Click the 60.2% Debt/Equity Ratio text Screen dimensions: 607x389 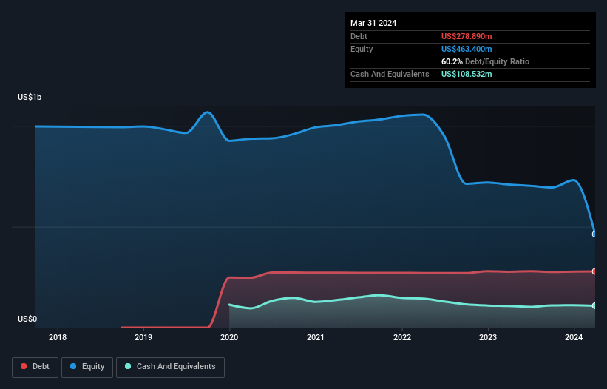tap(485, 61)
